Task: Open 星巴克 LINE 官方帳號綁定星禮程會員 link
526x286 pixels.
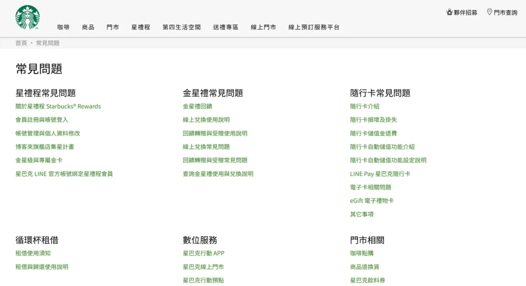Action: coord(64,174)
